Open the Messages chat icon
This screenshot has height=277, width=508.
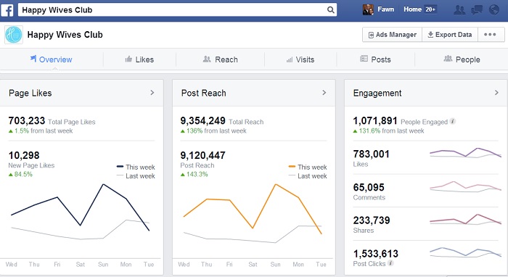pyautogui.click(x=477, y=9)
